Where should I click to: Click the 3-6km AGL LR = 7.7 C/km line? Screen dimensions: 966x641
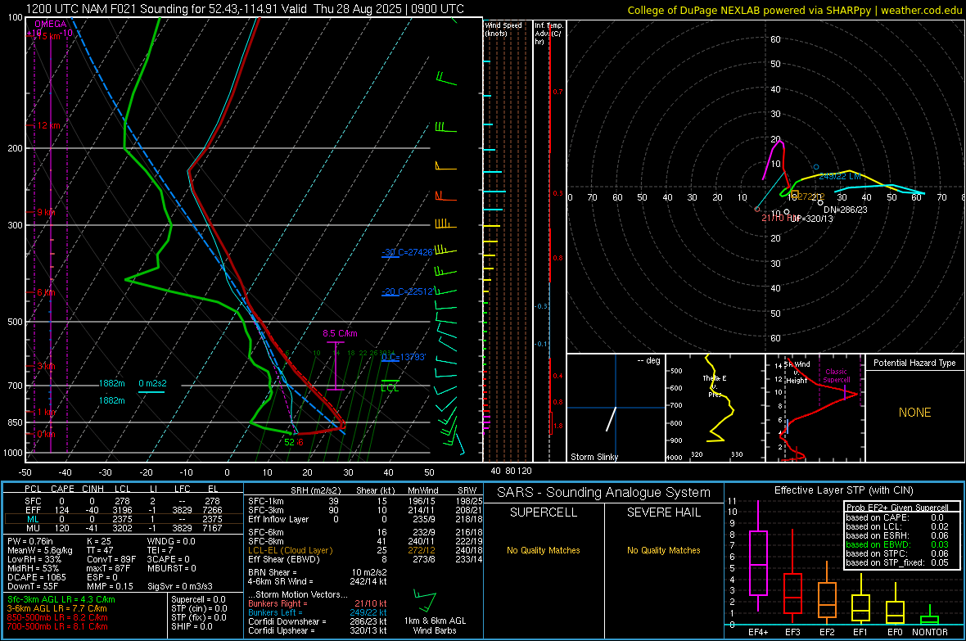[x=56, y=608]
